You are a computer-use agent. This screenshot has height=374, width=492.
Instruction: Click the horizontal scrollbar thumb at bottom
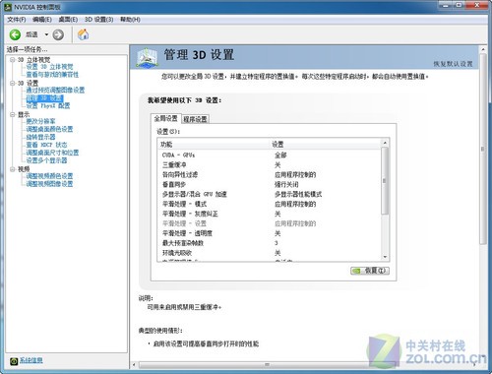tap(268, 365)
